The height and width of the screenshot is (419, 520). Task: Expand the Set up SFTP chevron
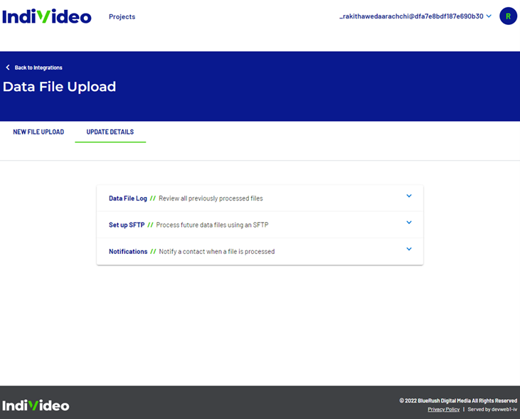[x=409, y=222]
